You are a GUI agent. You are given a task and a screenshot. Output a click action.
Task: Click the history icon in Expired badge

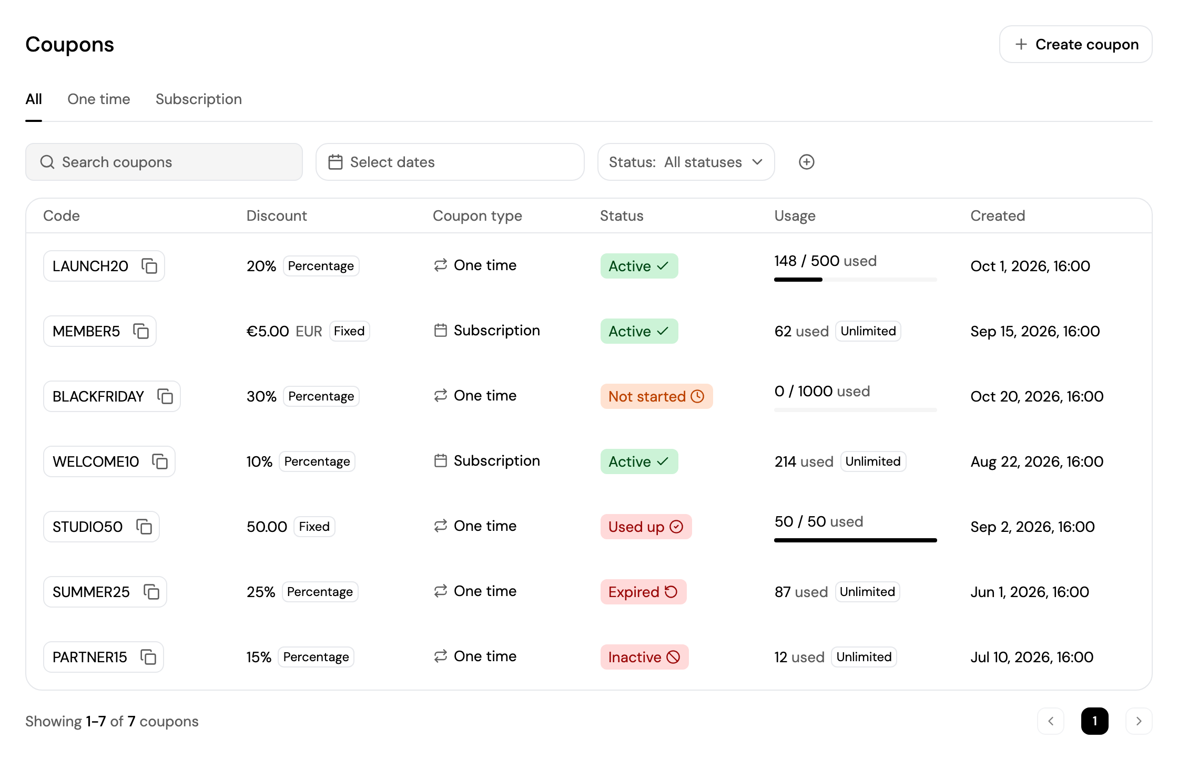pos(671,592)
